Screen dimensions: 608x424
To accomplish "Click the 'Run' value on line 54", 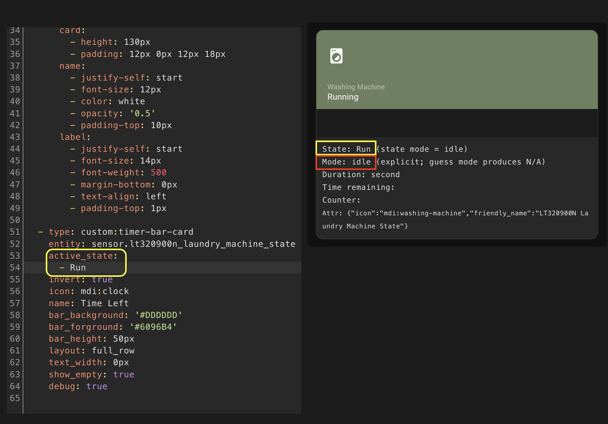I will tap(78, 268).
